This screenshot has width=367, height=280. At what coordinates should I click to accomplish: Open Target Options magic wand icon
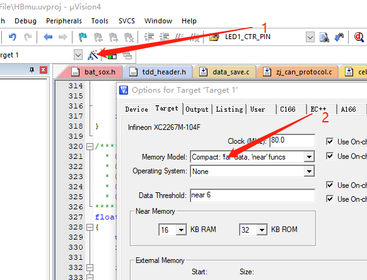tap(93, 55)
